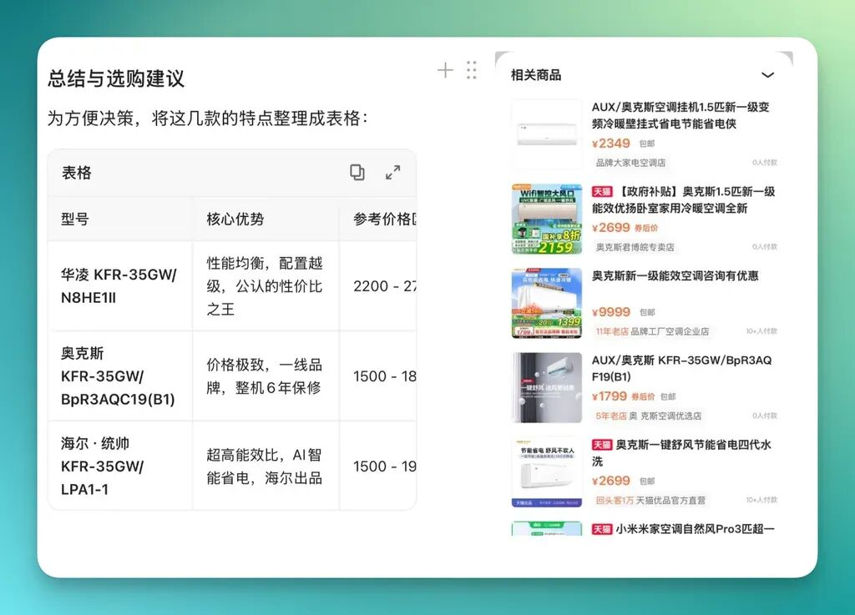Image resolution: width=855 pixels, height=615 pixels.
Task: Open the ¥9999 奥克斯 product image
Action: [546, 303]
